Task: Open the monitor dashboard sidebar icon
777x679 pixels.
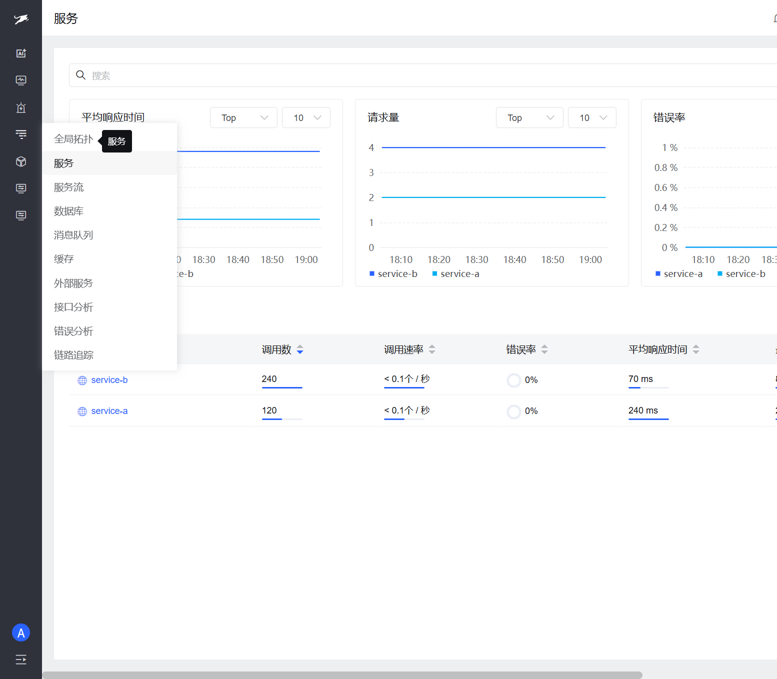Action: point(21,80)
